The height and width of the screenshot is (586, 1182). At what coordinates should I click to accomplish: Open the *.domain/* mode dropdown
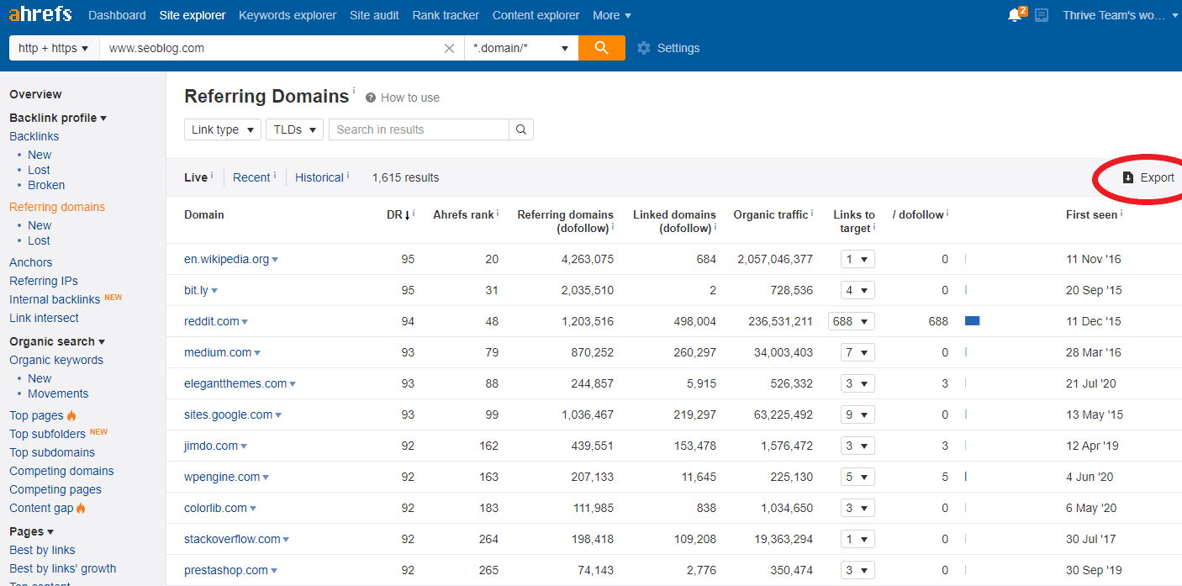click(x=521, y=48)
